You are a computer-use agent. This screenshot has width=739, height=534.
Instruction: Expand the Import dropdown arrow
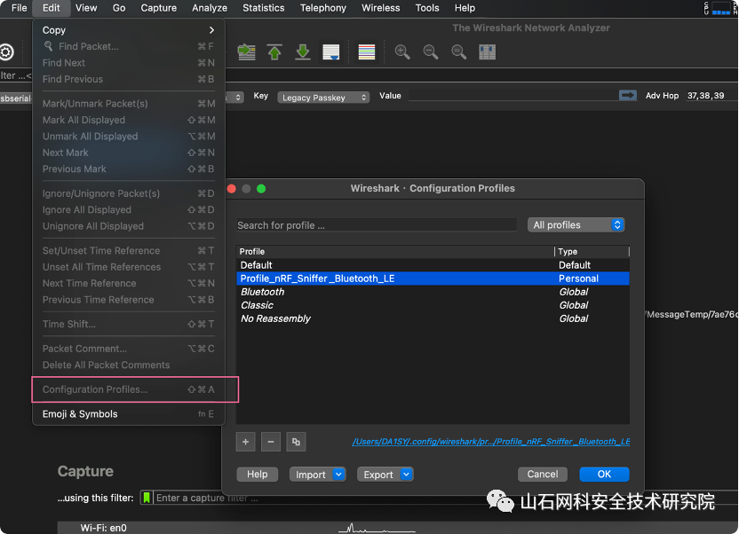(x=338, y=475)
